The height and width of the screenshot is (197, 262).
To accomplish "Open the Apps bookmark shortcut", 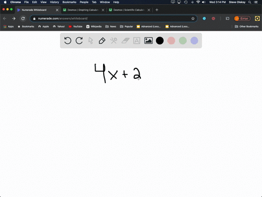I will [x=9, y=26].
